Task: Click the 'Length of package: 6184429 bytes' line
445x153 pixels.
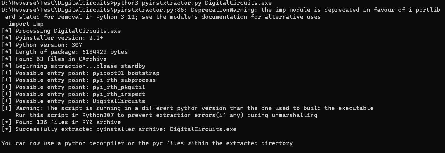Action: 71,52
